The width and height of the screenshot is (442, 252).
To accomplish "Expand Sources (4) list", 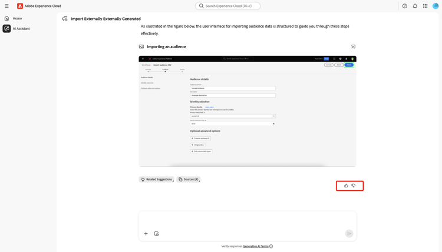I will coord(189,179).
